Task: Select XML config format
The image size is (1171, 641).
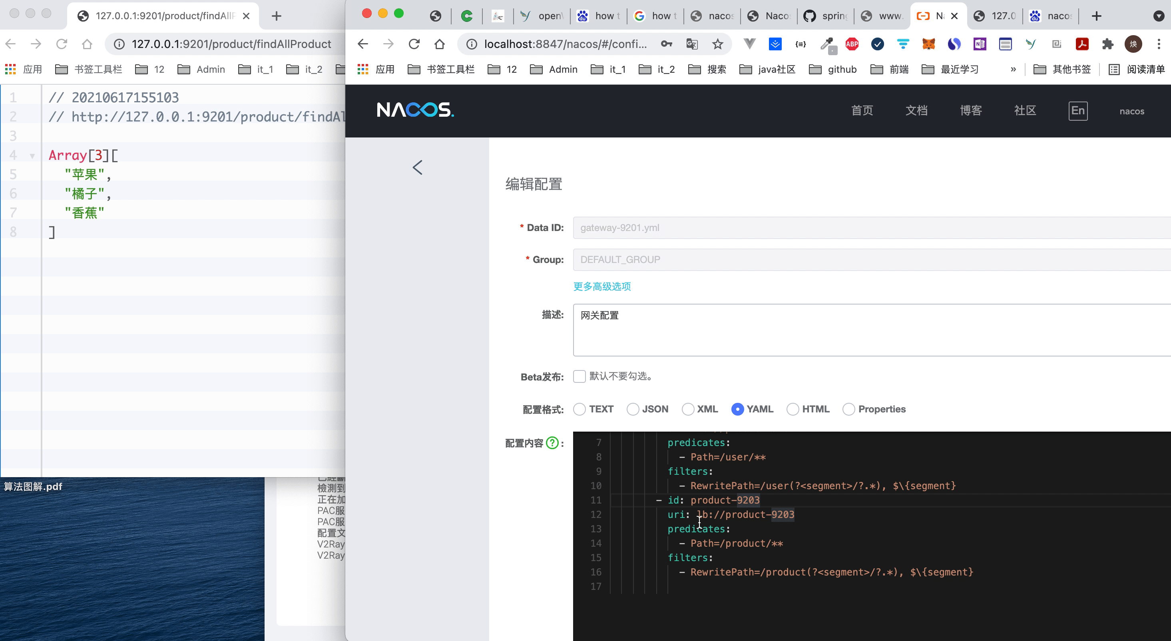Action: pyautogui.click(x=688, y=409)
